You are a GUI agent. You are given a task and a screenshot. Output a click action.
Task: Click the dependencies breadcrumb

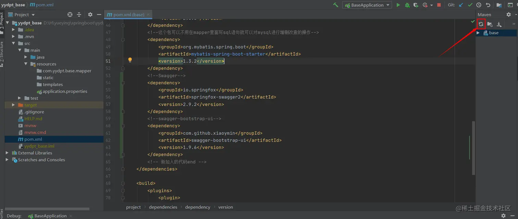(x=163, y=207)
